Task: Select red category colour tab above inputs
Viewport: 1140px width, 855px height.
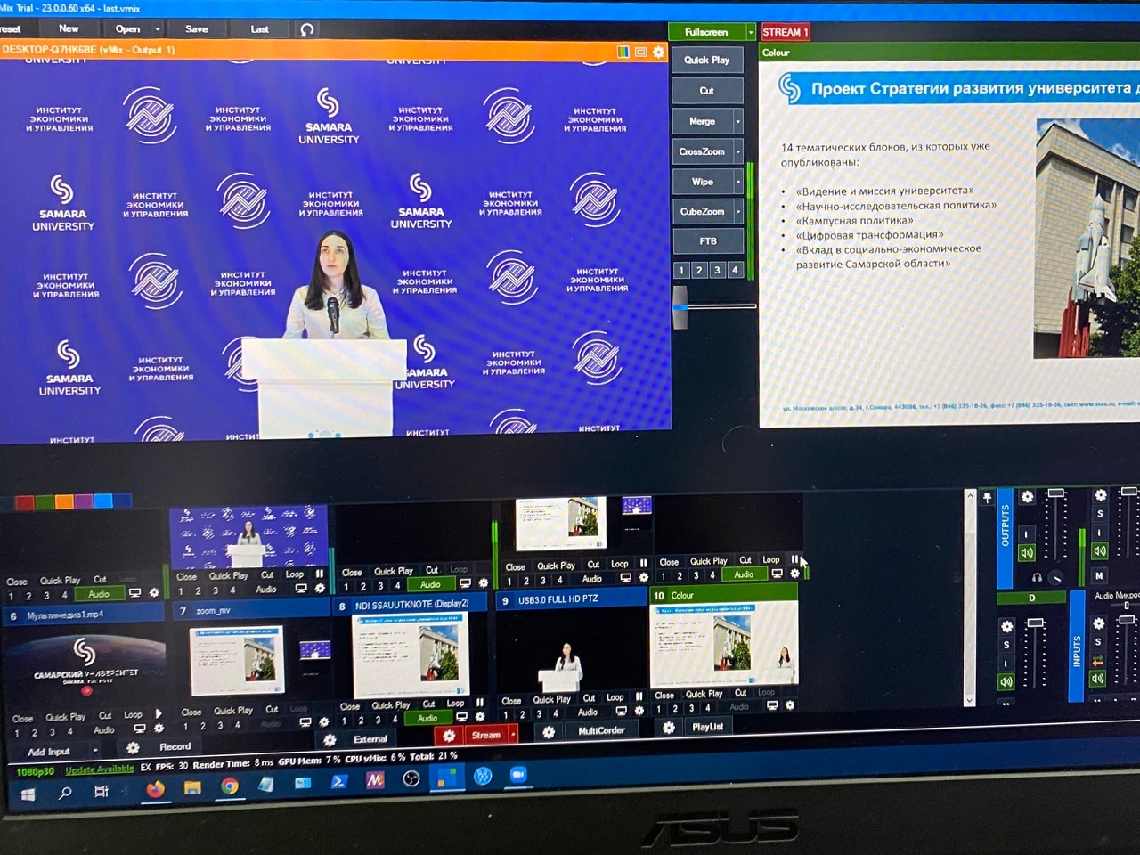Action: pyautogui.click(x=25, y=502)
